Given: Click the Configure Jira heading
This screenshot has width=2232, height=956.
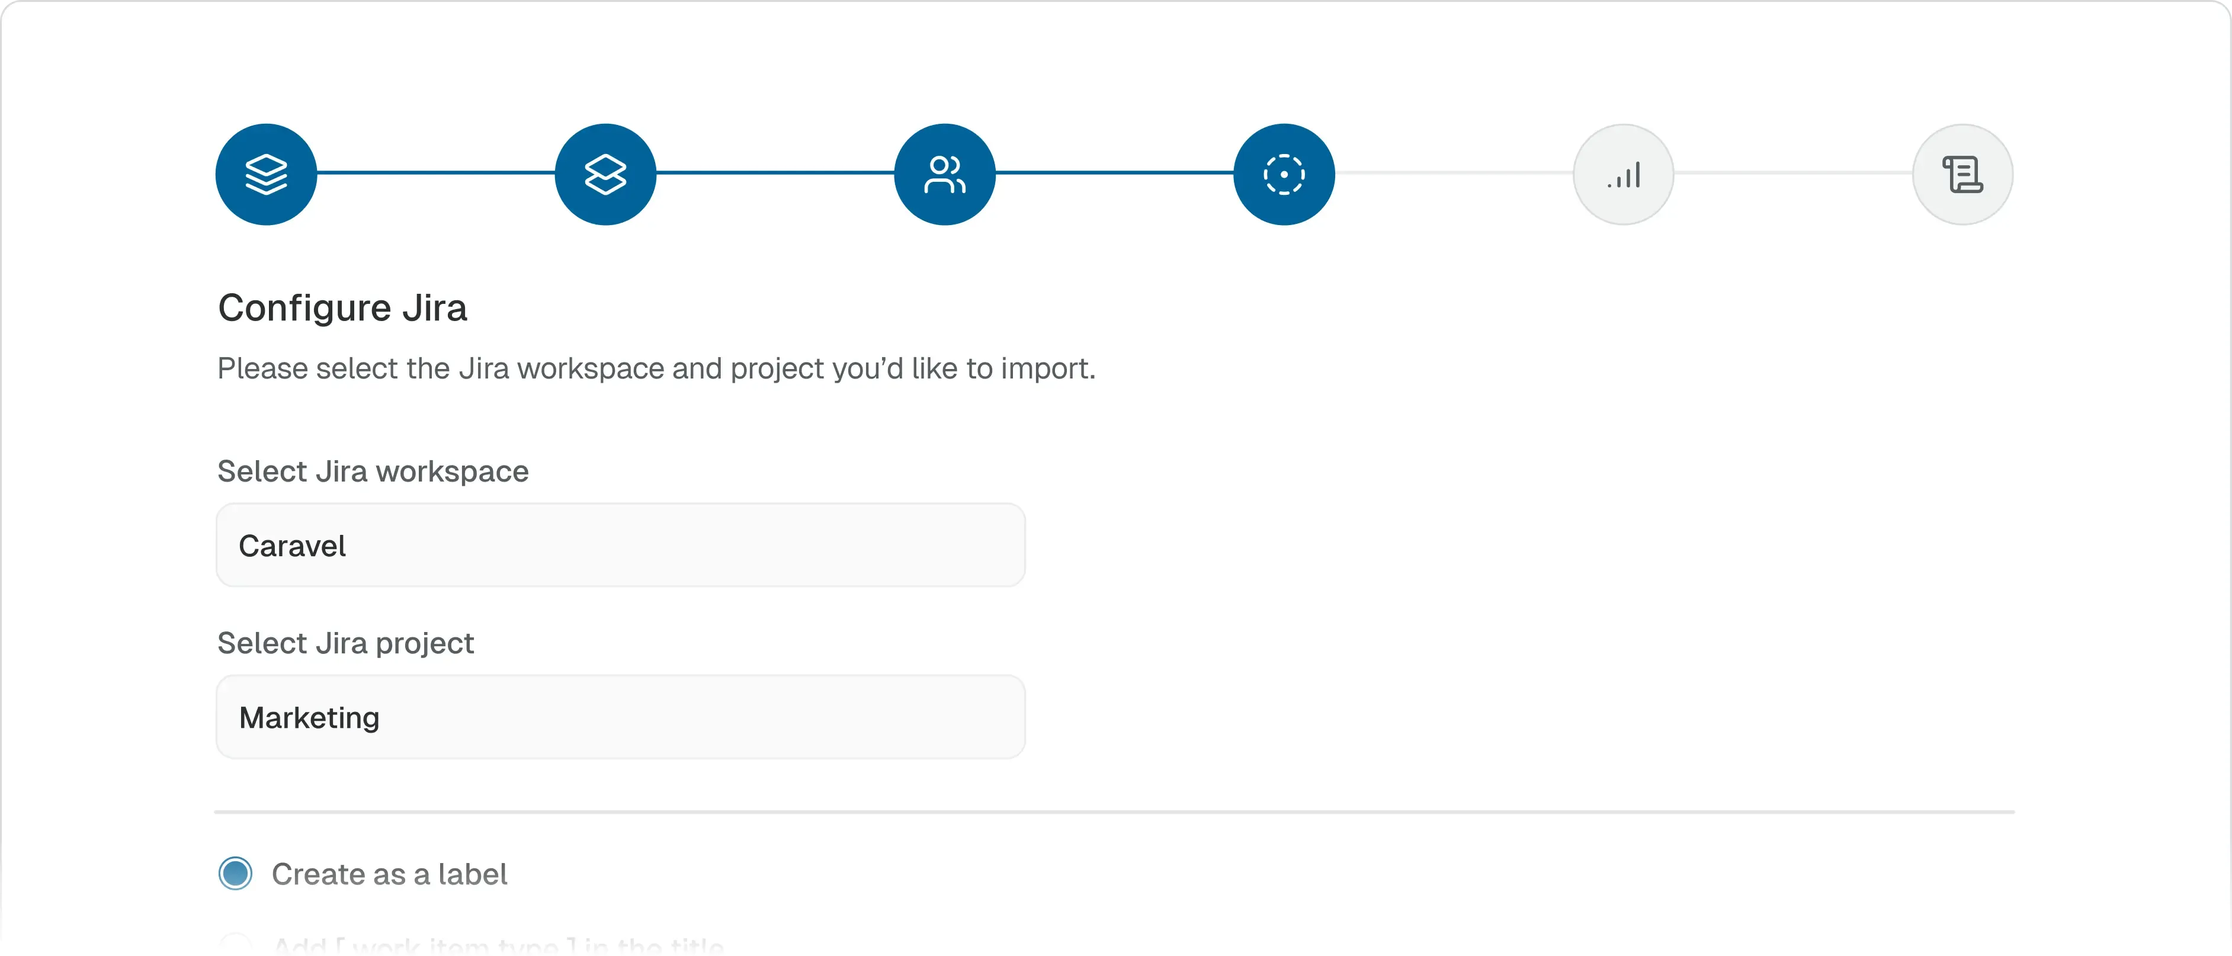Looking at the screenshot, I should [x=342, y=307].
